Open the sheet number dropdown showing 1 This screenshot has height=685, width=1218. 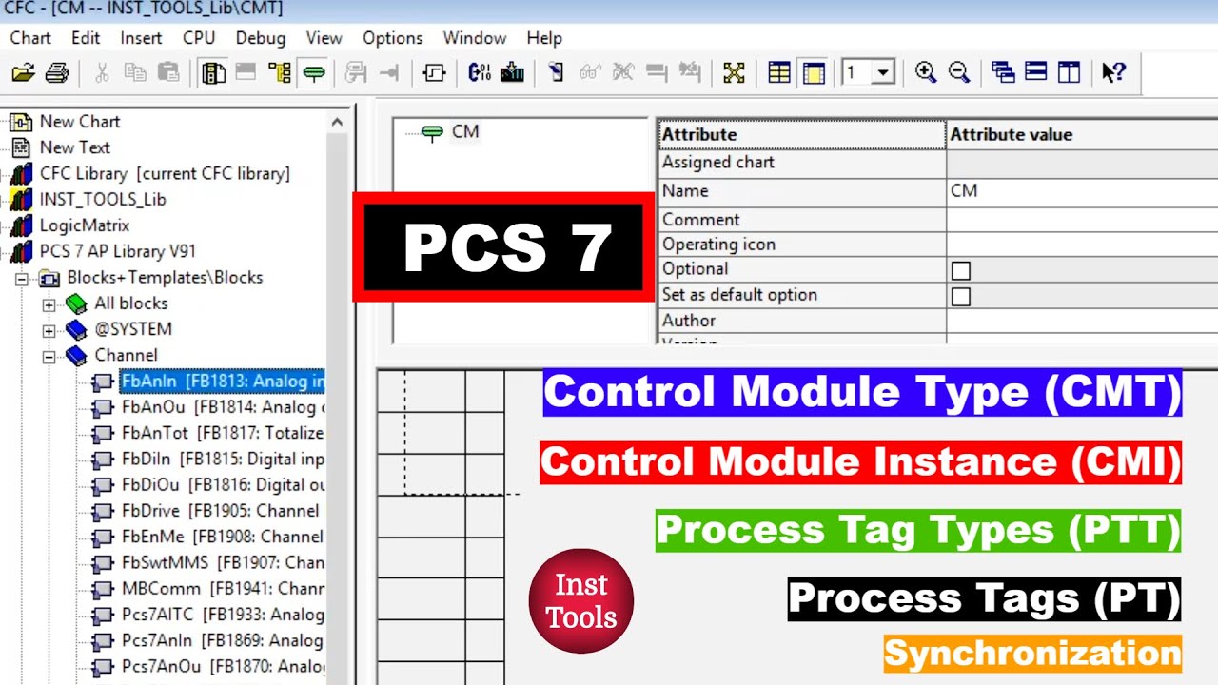pyautogui.click(x=884, y=73)
